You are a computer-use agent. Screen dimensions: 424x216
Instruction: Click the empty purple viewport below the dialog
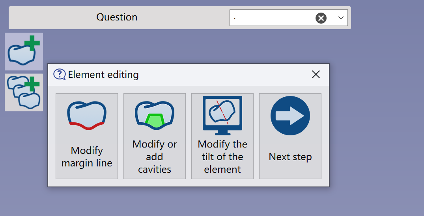pos(189,202)
